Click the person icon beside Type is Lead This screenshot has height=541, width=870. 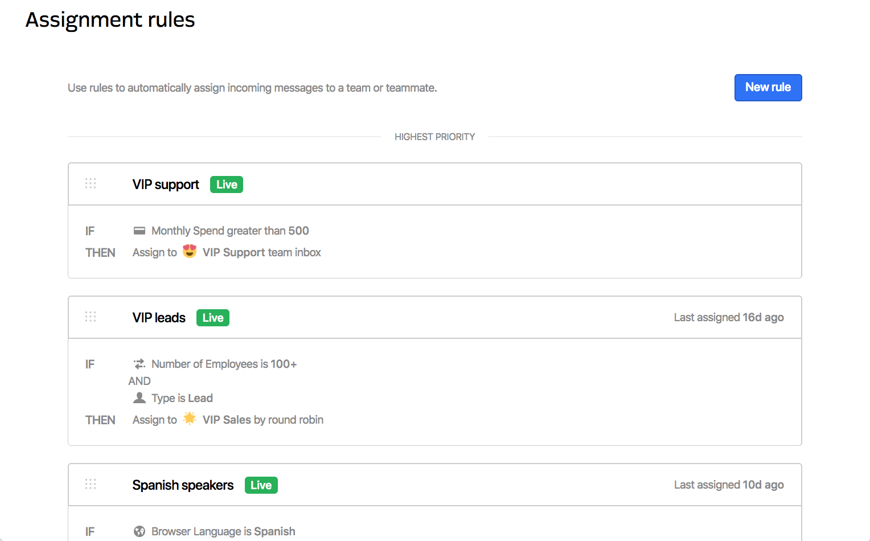139,398
